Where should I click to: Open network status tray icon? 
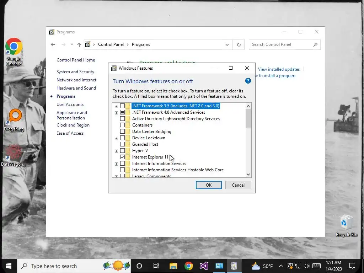coord(298,266)
